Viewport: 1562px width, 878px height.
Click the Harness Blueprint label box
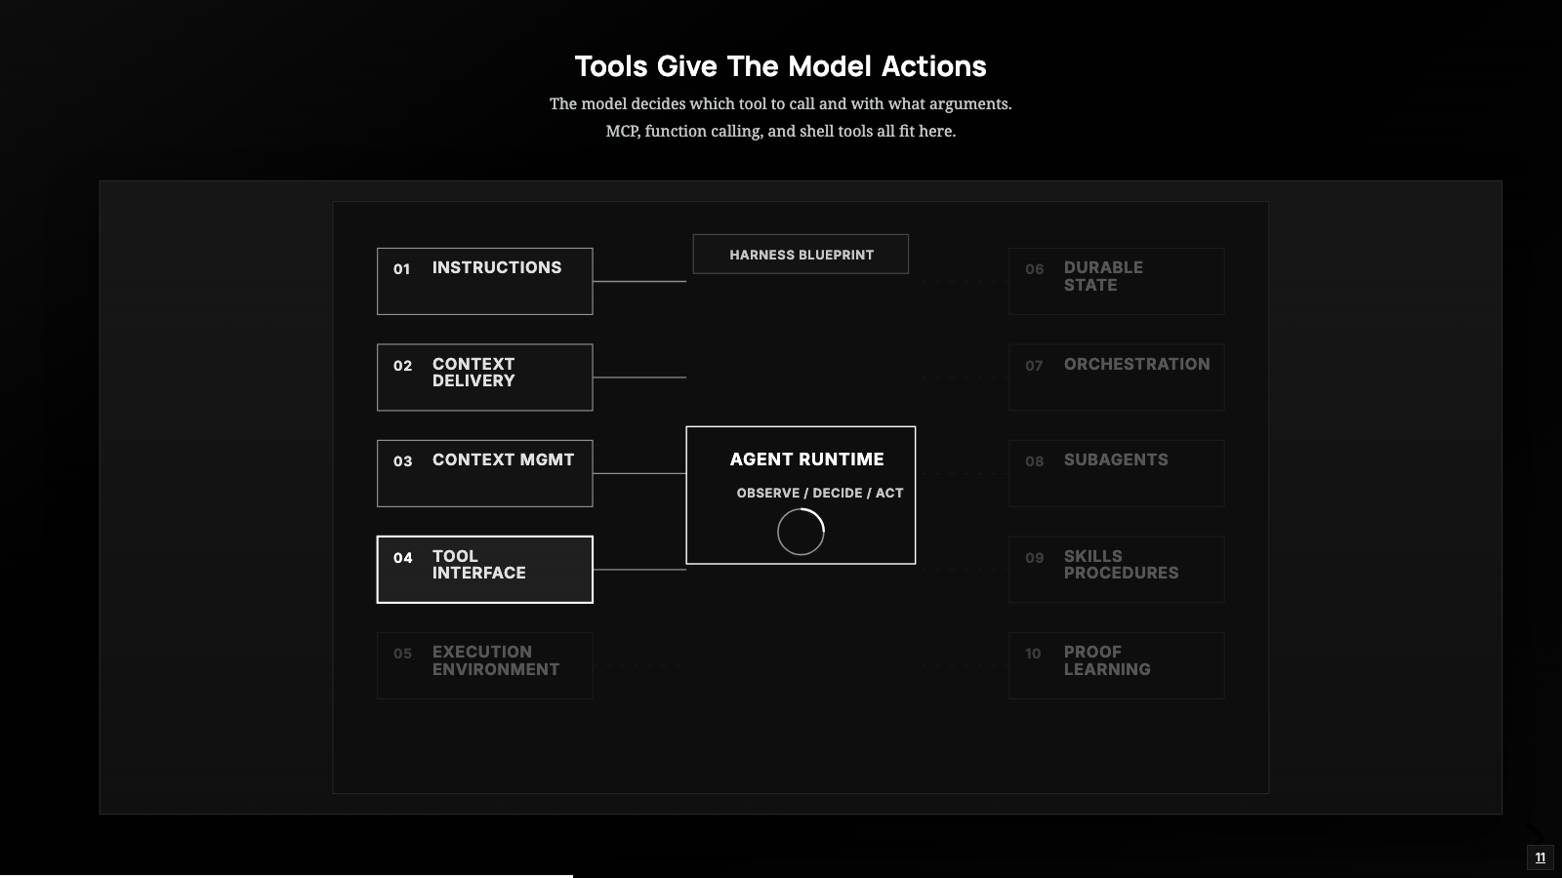point(801,254)
